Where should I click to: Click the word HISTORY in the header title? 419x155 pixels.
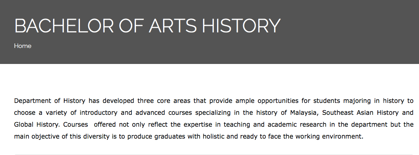241,26
